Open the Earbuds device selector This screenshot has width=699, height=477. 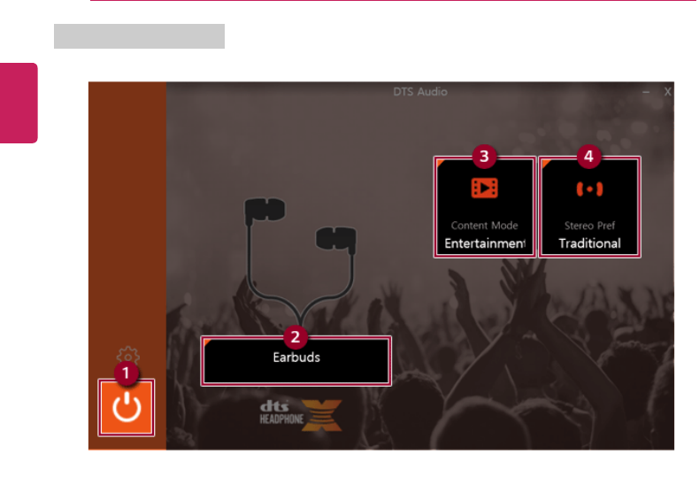296,361
